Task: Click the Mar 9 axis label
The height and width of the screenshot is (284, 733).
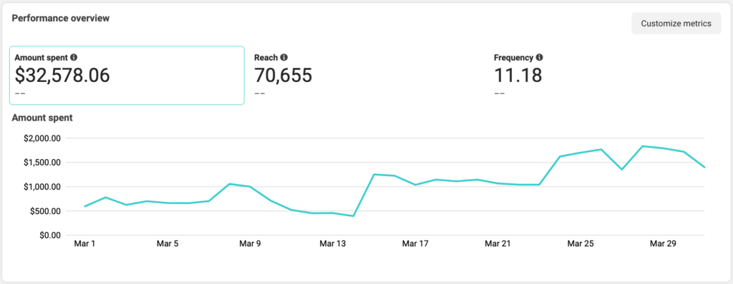Action: coord(250,243)
